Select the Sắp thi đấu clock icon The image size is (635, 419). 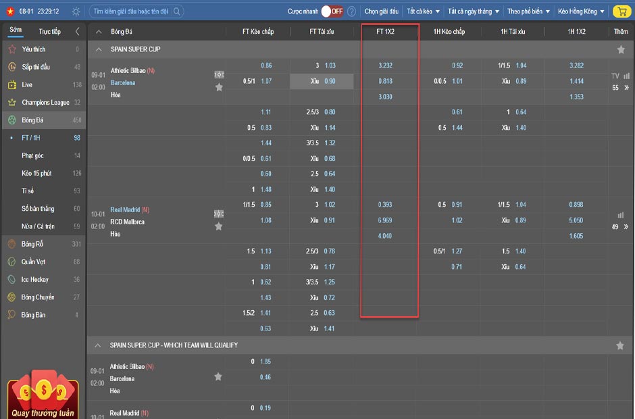(x=12, y=67)
